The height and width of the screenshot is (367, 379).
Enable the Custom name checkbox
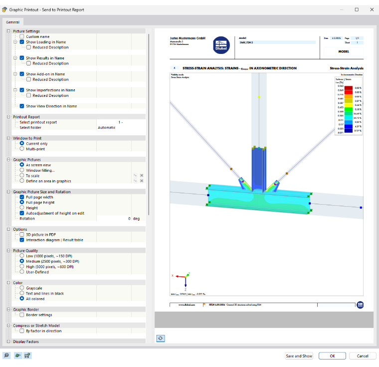pos(22,36)
